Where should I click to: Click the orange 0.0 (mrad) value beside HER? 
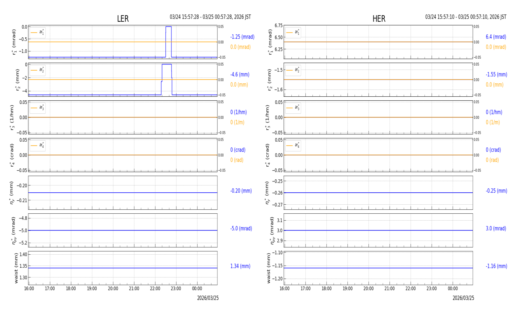(496, 47)
